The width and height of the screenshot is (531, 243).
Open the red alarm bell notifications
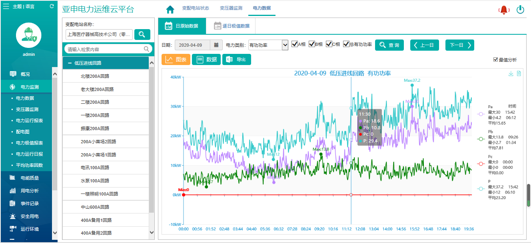click(504, 10)
